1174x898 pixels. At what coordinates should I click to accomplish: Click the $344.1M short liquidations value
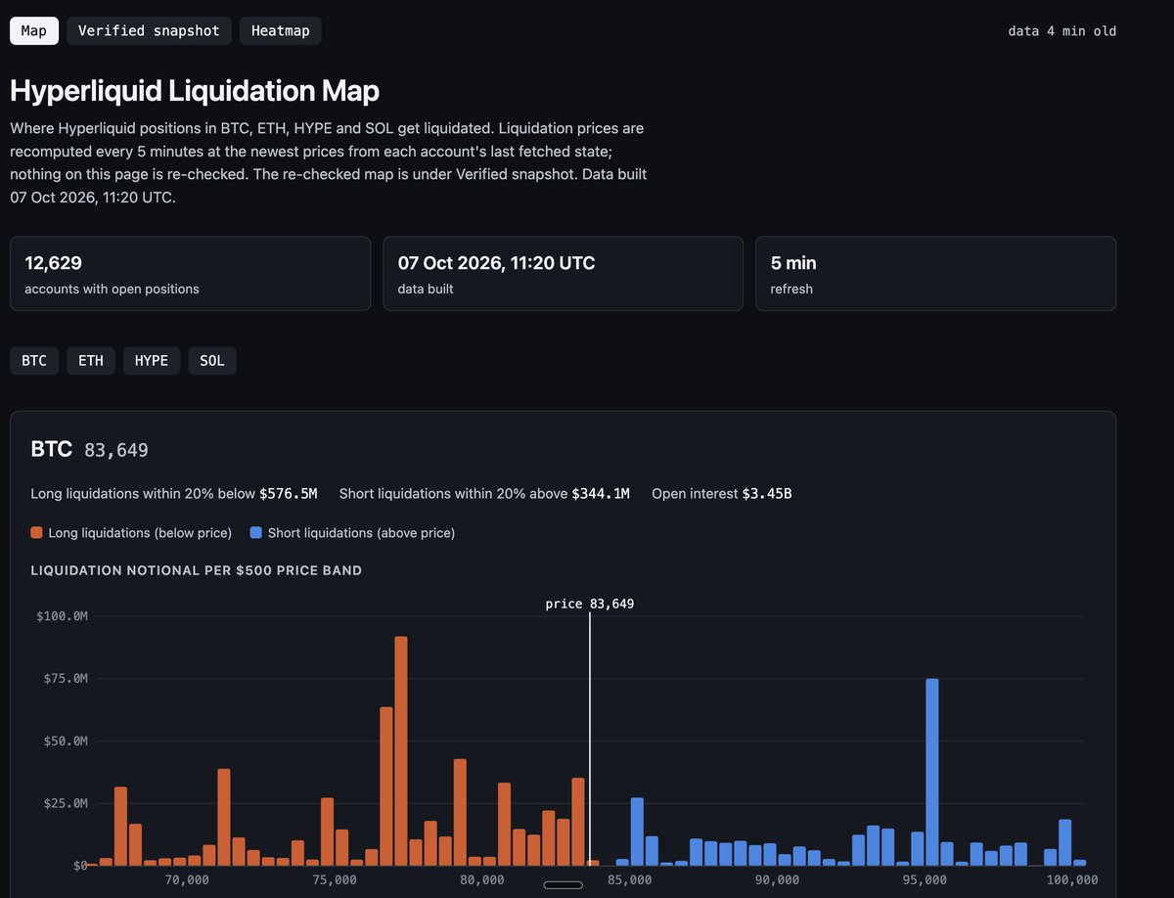[601, 494]
